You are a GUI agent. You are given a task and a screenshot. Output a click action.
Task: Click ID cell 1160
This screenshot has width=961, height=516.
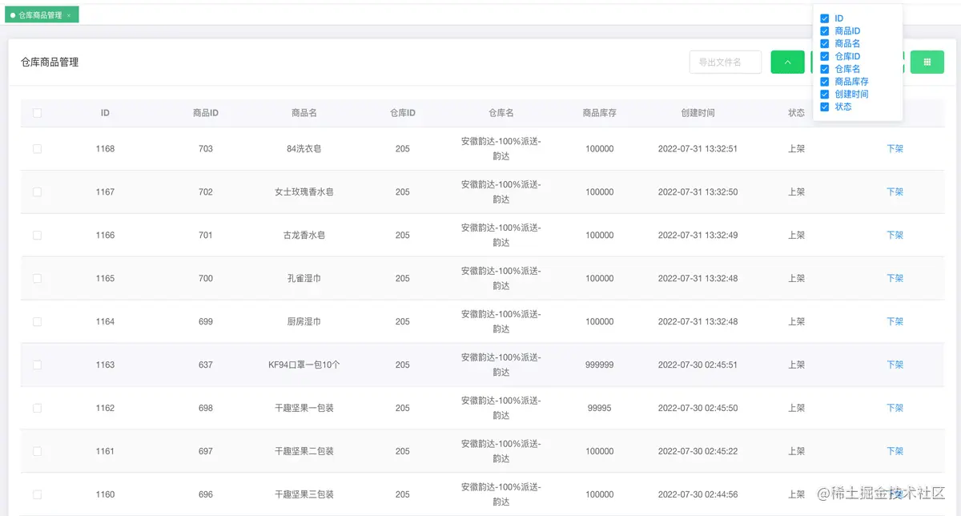105,495
